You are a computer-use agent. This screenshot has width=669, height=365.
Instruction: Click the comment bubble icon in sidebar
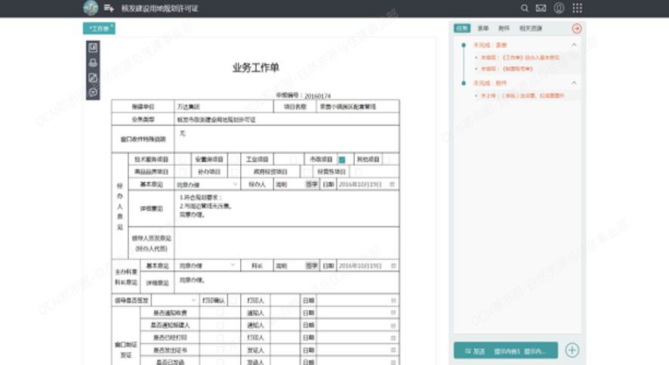click(93, 92)
